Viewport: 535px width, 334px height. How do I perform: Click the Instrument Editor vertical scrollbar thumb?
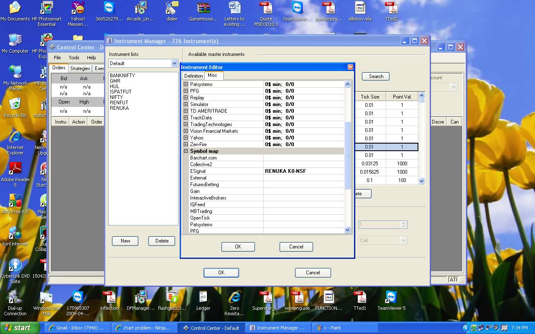tap(347, 154)
